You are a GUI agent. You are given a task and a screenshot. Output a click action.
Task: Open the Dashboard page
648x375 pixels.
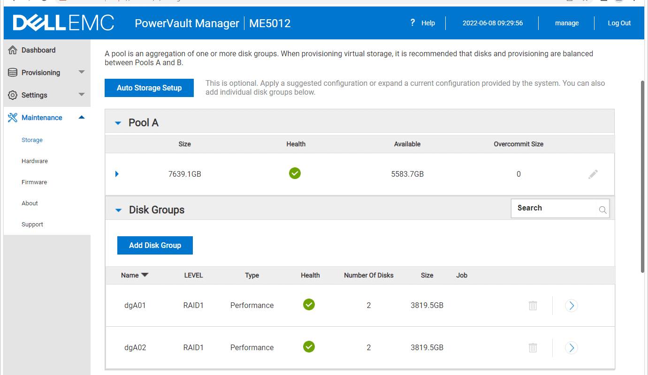click(38, 50)
